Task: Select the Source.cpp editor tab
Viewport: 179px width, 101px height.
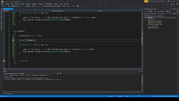Action: pyautogui.click(x=6, y=9)
